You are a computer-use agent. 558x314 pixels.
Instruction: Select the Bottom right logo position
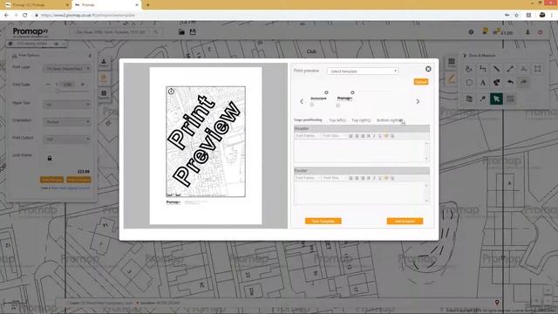[401, 120]
